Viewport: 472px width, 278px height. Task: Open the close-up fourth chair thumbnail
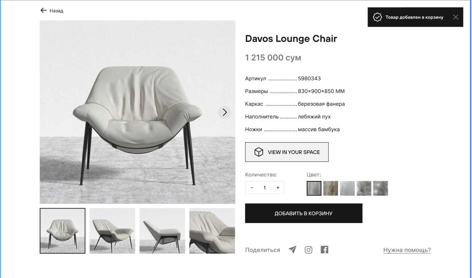(x=212, y=231)
